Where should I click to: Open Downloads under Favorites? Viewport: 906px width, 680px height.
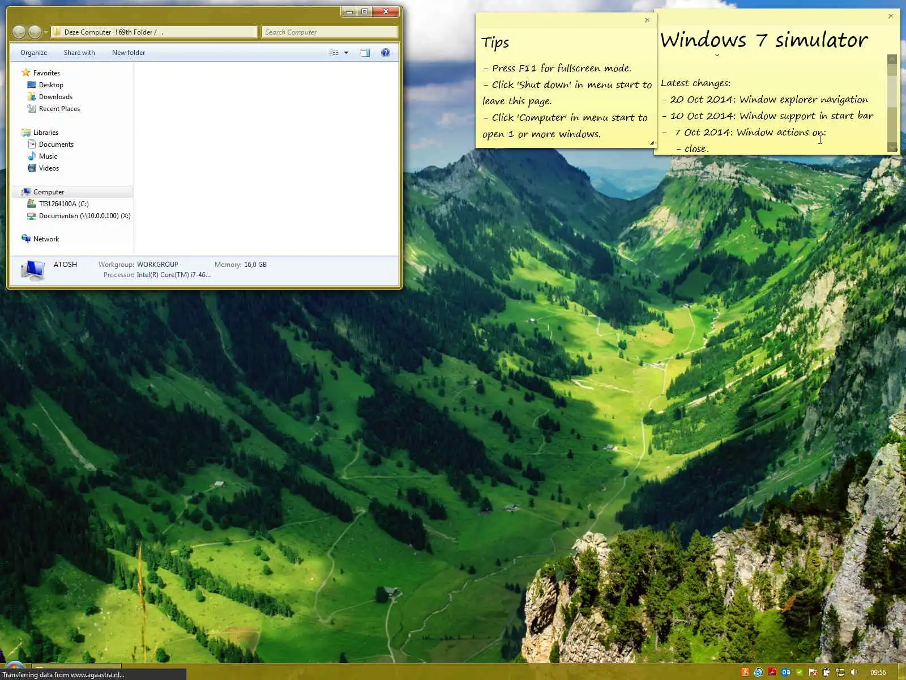[55, 97]
